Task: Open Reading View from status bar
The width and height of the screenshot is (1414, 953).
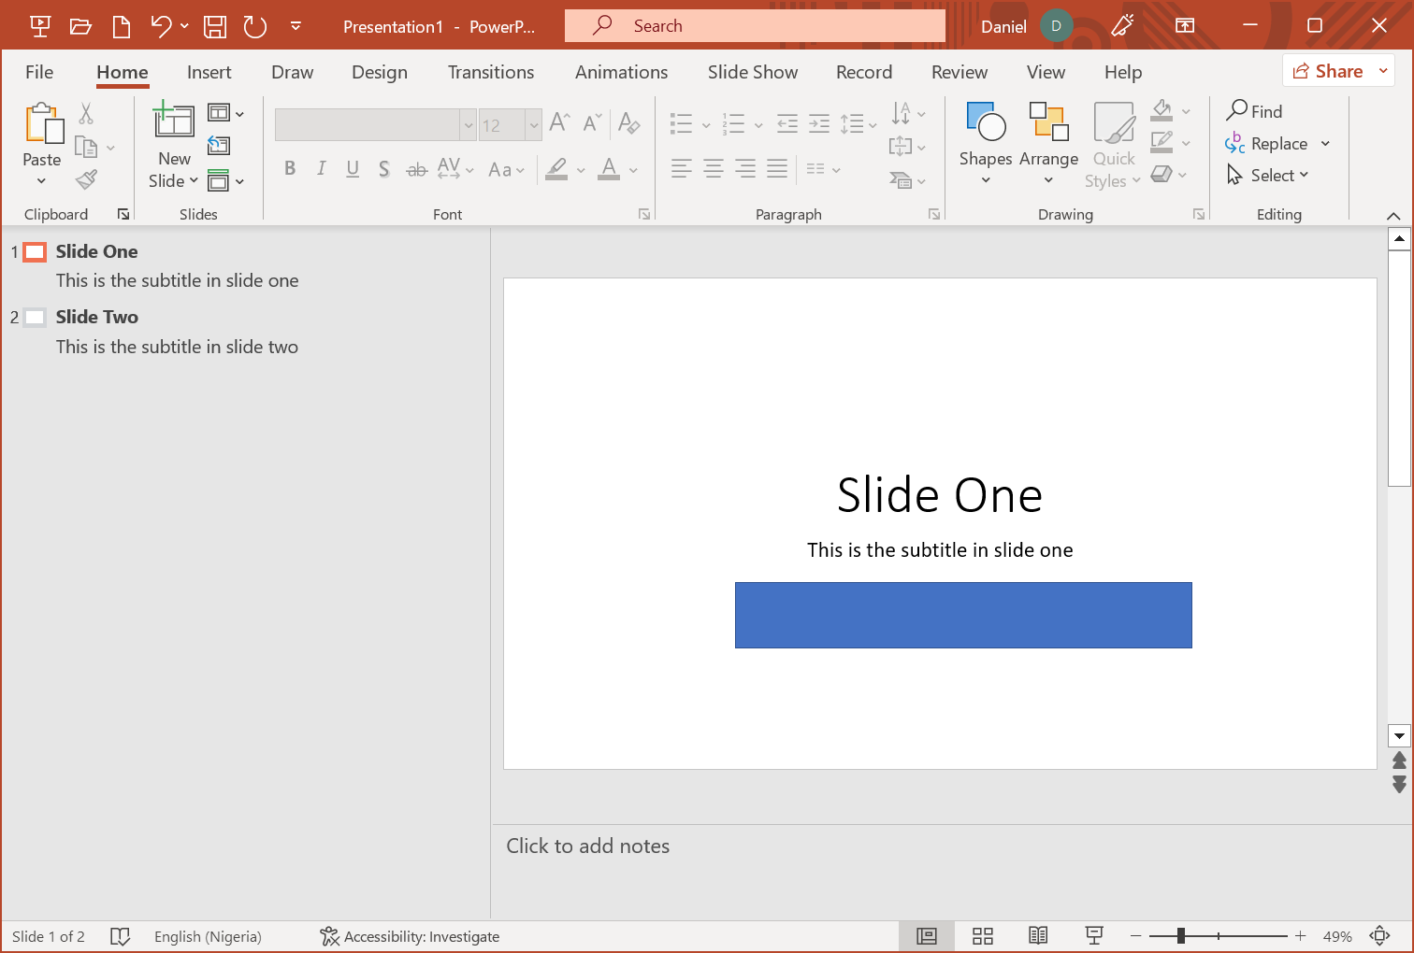Action: click(x=1038, y=936)
